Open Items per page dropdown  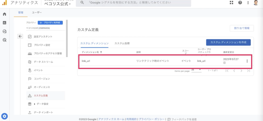[196, 70]
